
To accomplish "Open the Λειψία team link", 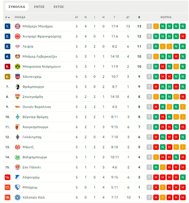I will (x=28, y=46).
